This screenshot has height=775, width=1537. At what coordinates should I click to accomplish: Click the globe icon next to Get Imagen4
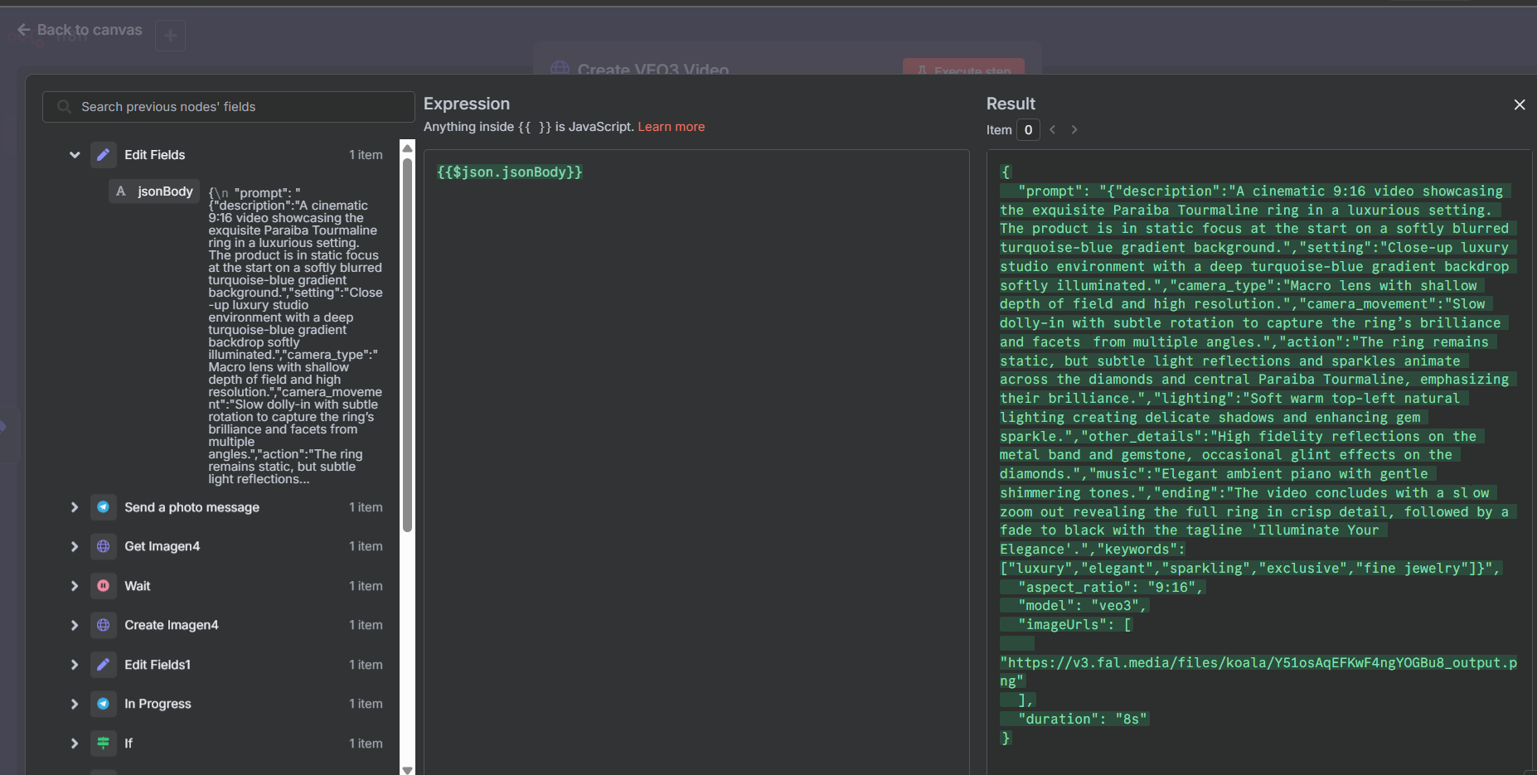tap(103, 546)
